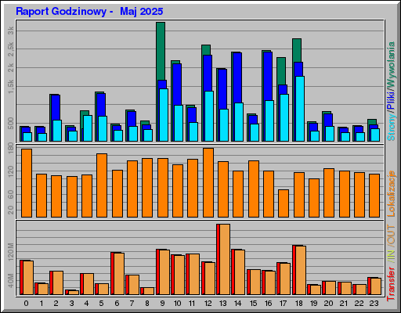Click the orange Lokalizacje bar at hour 5

[x=102, y=185]
